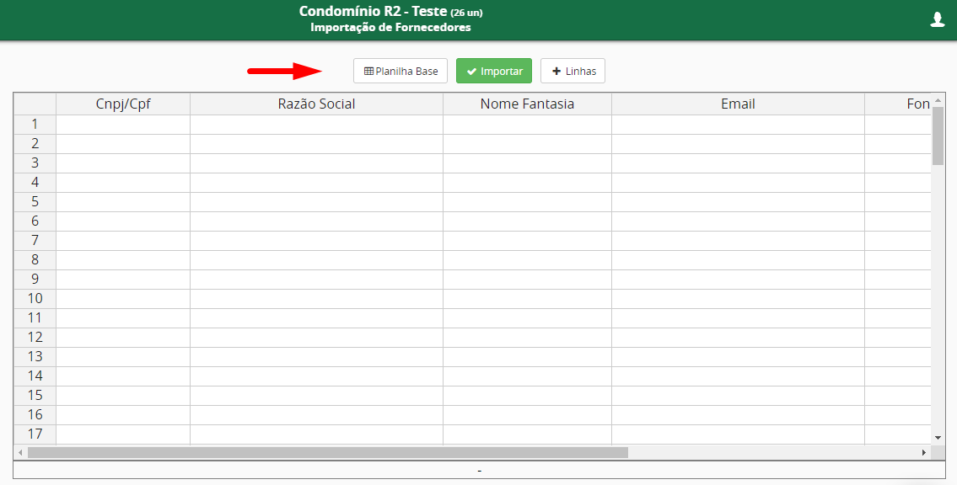Screen dimensions: 957x485
Task: Select row header 12
Action: [35, 338]
